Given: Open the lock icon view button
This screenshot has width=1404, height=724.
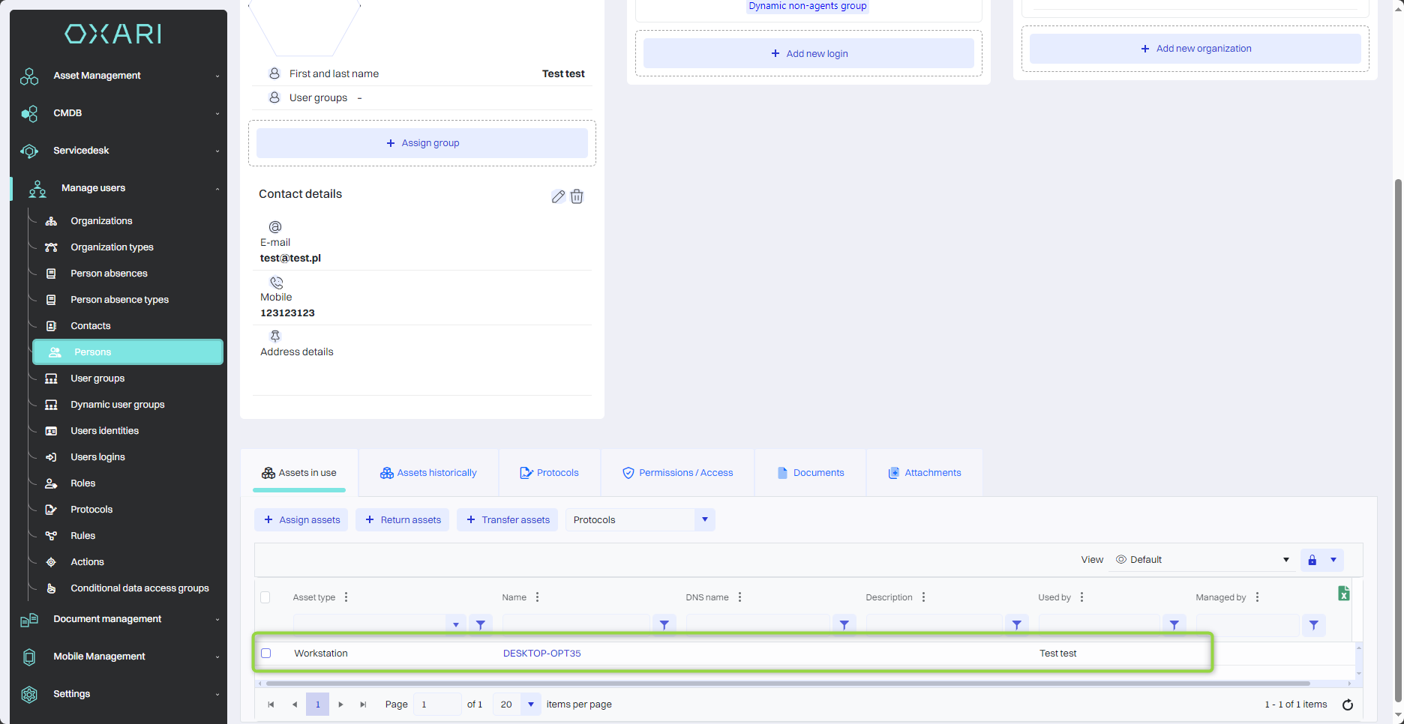Looking at the screenshot, I should (x=1312, y=560).
